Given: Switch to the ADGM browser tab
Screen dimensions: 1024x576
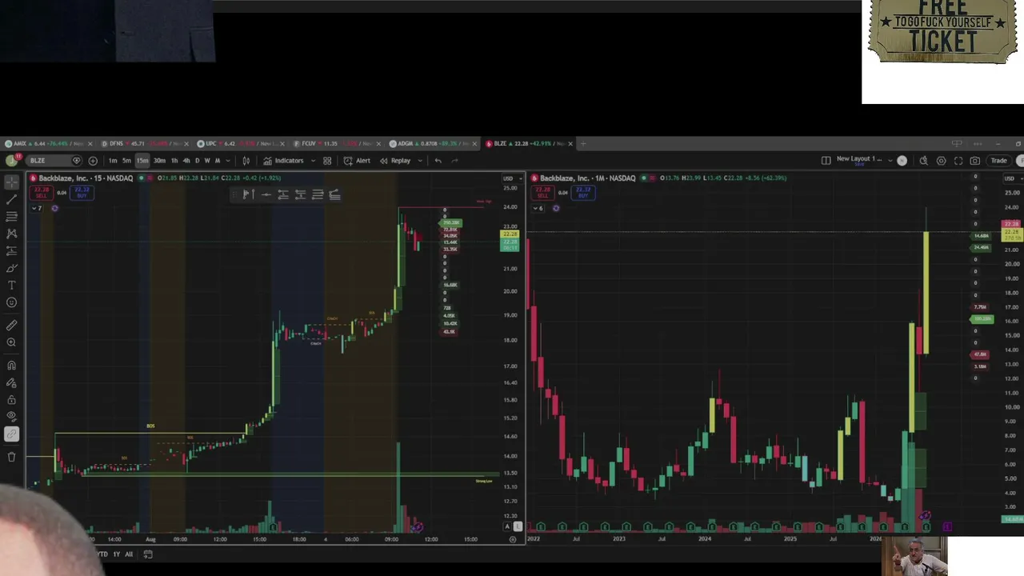Looking at the screenshot, I should [x=433, y=144].
